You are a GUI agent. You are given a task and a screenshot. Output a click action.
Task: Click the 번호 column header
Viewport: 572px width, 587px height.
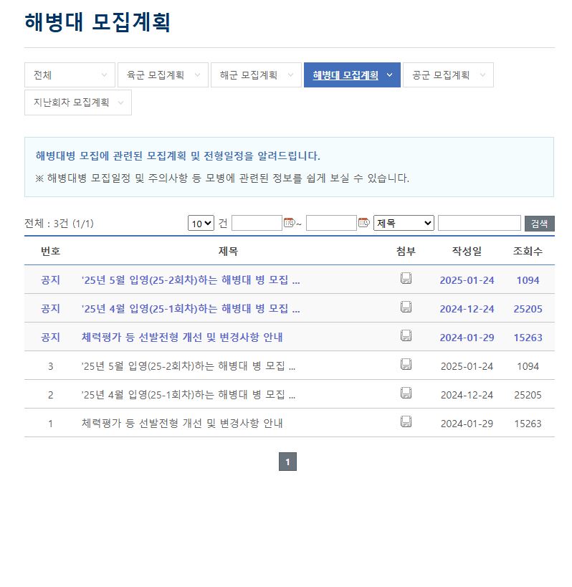(x=51, y=251)
